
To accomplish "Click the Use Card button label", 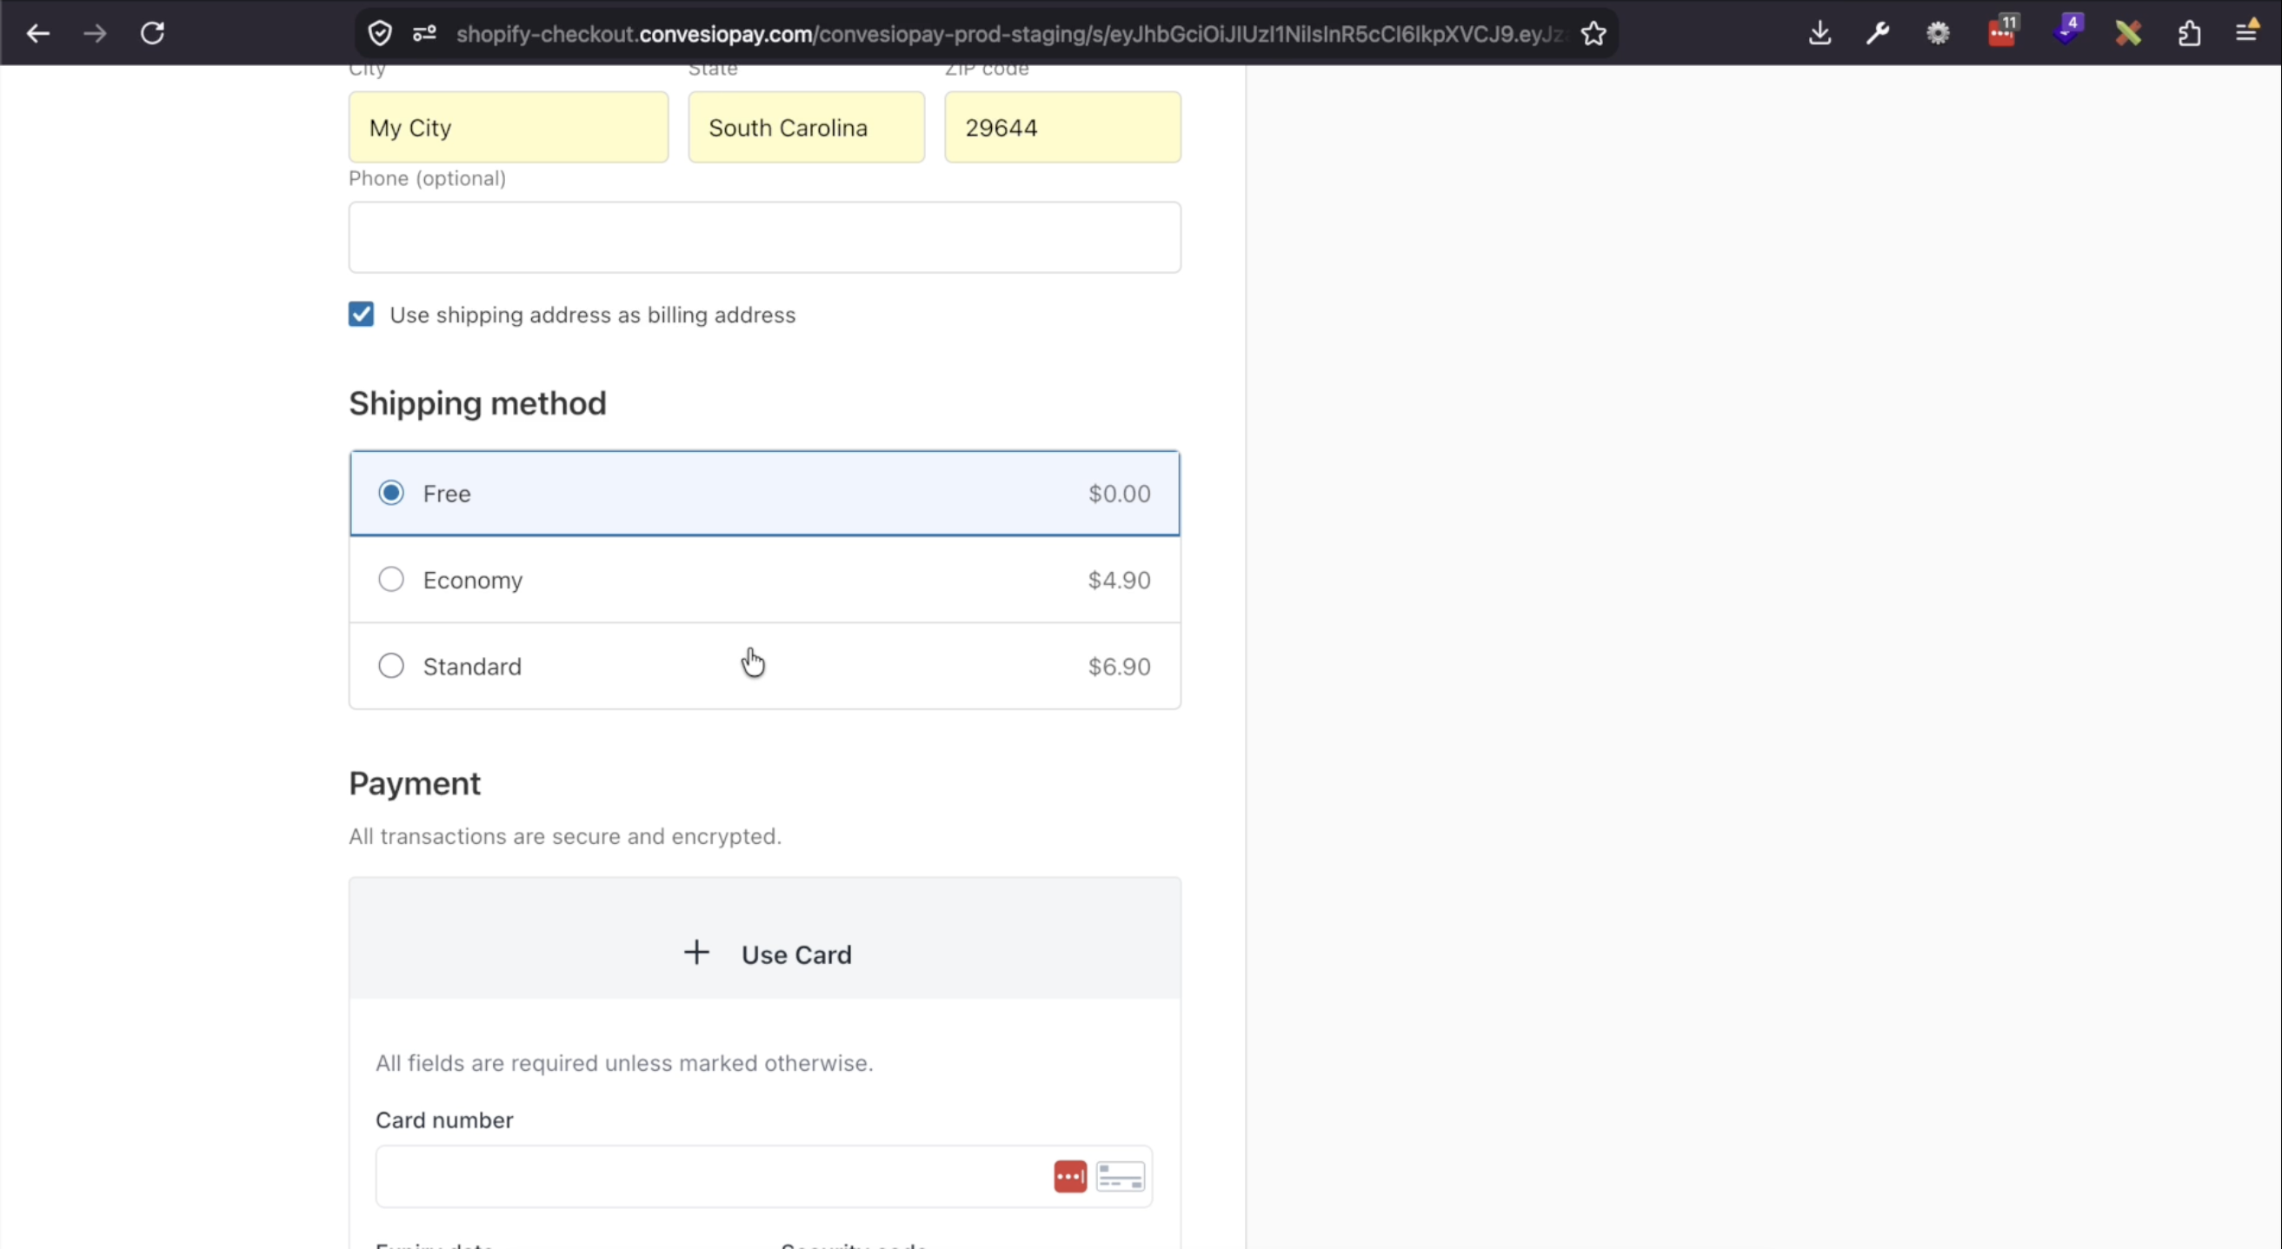I will [x=796, y=954].
